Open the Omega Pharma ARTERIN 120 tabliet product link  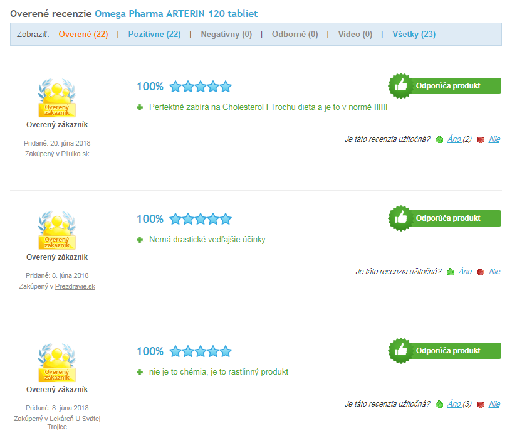click(x=176, y=14)
